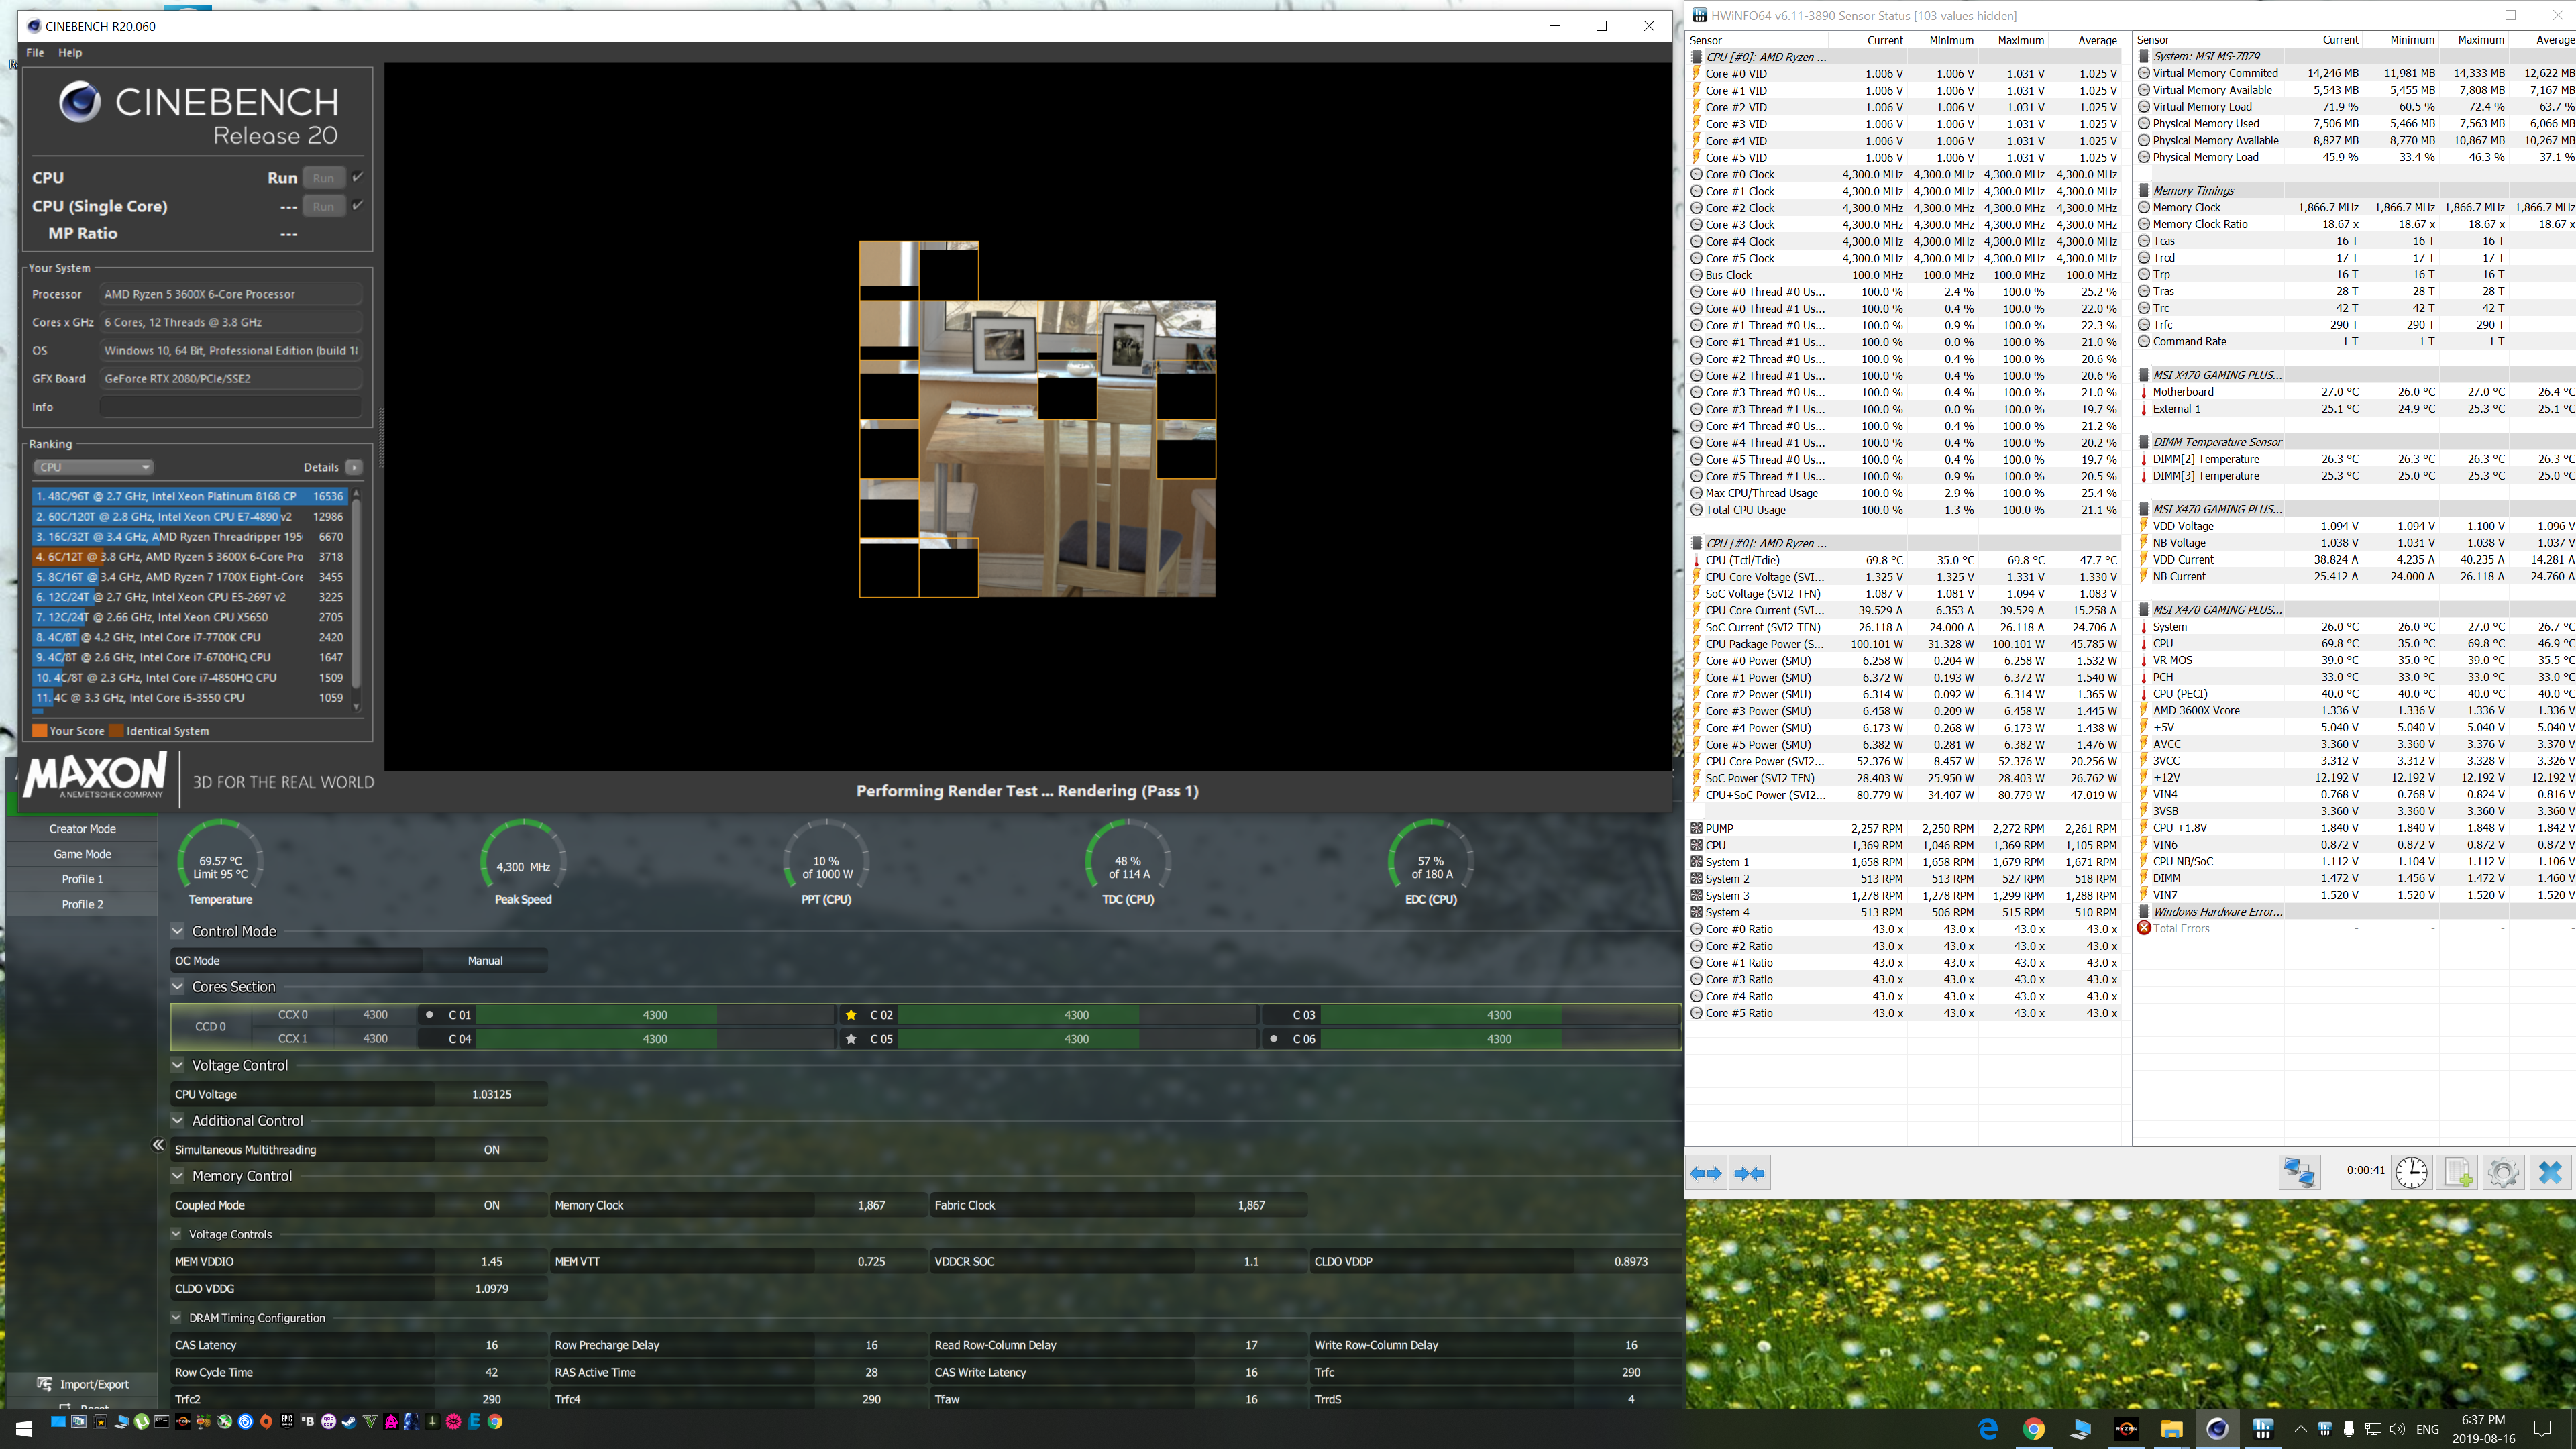
Task: Adjust C 01 core speed slider
Action: click(655, 1014)
